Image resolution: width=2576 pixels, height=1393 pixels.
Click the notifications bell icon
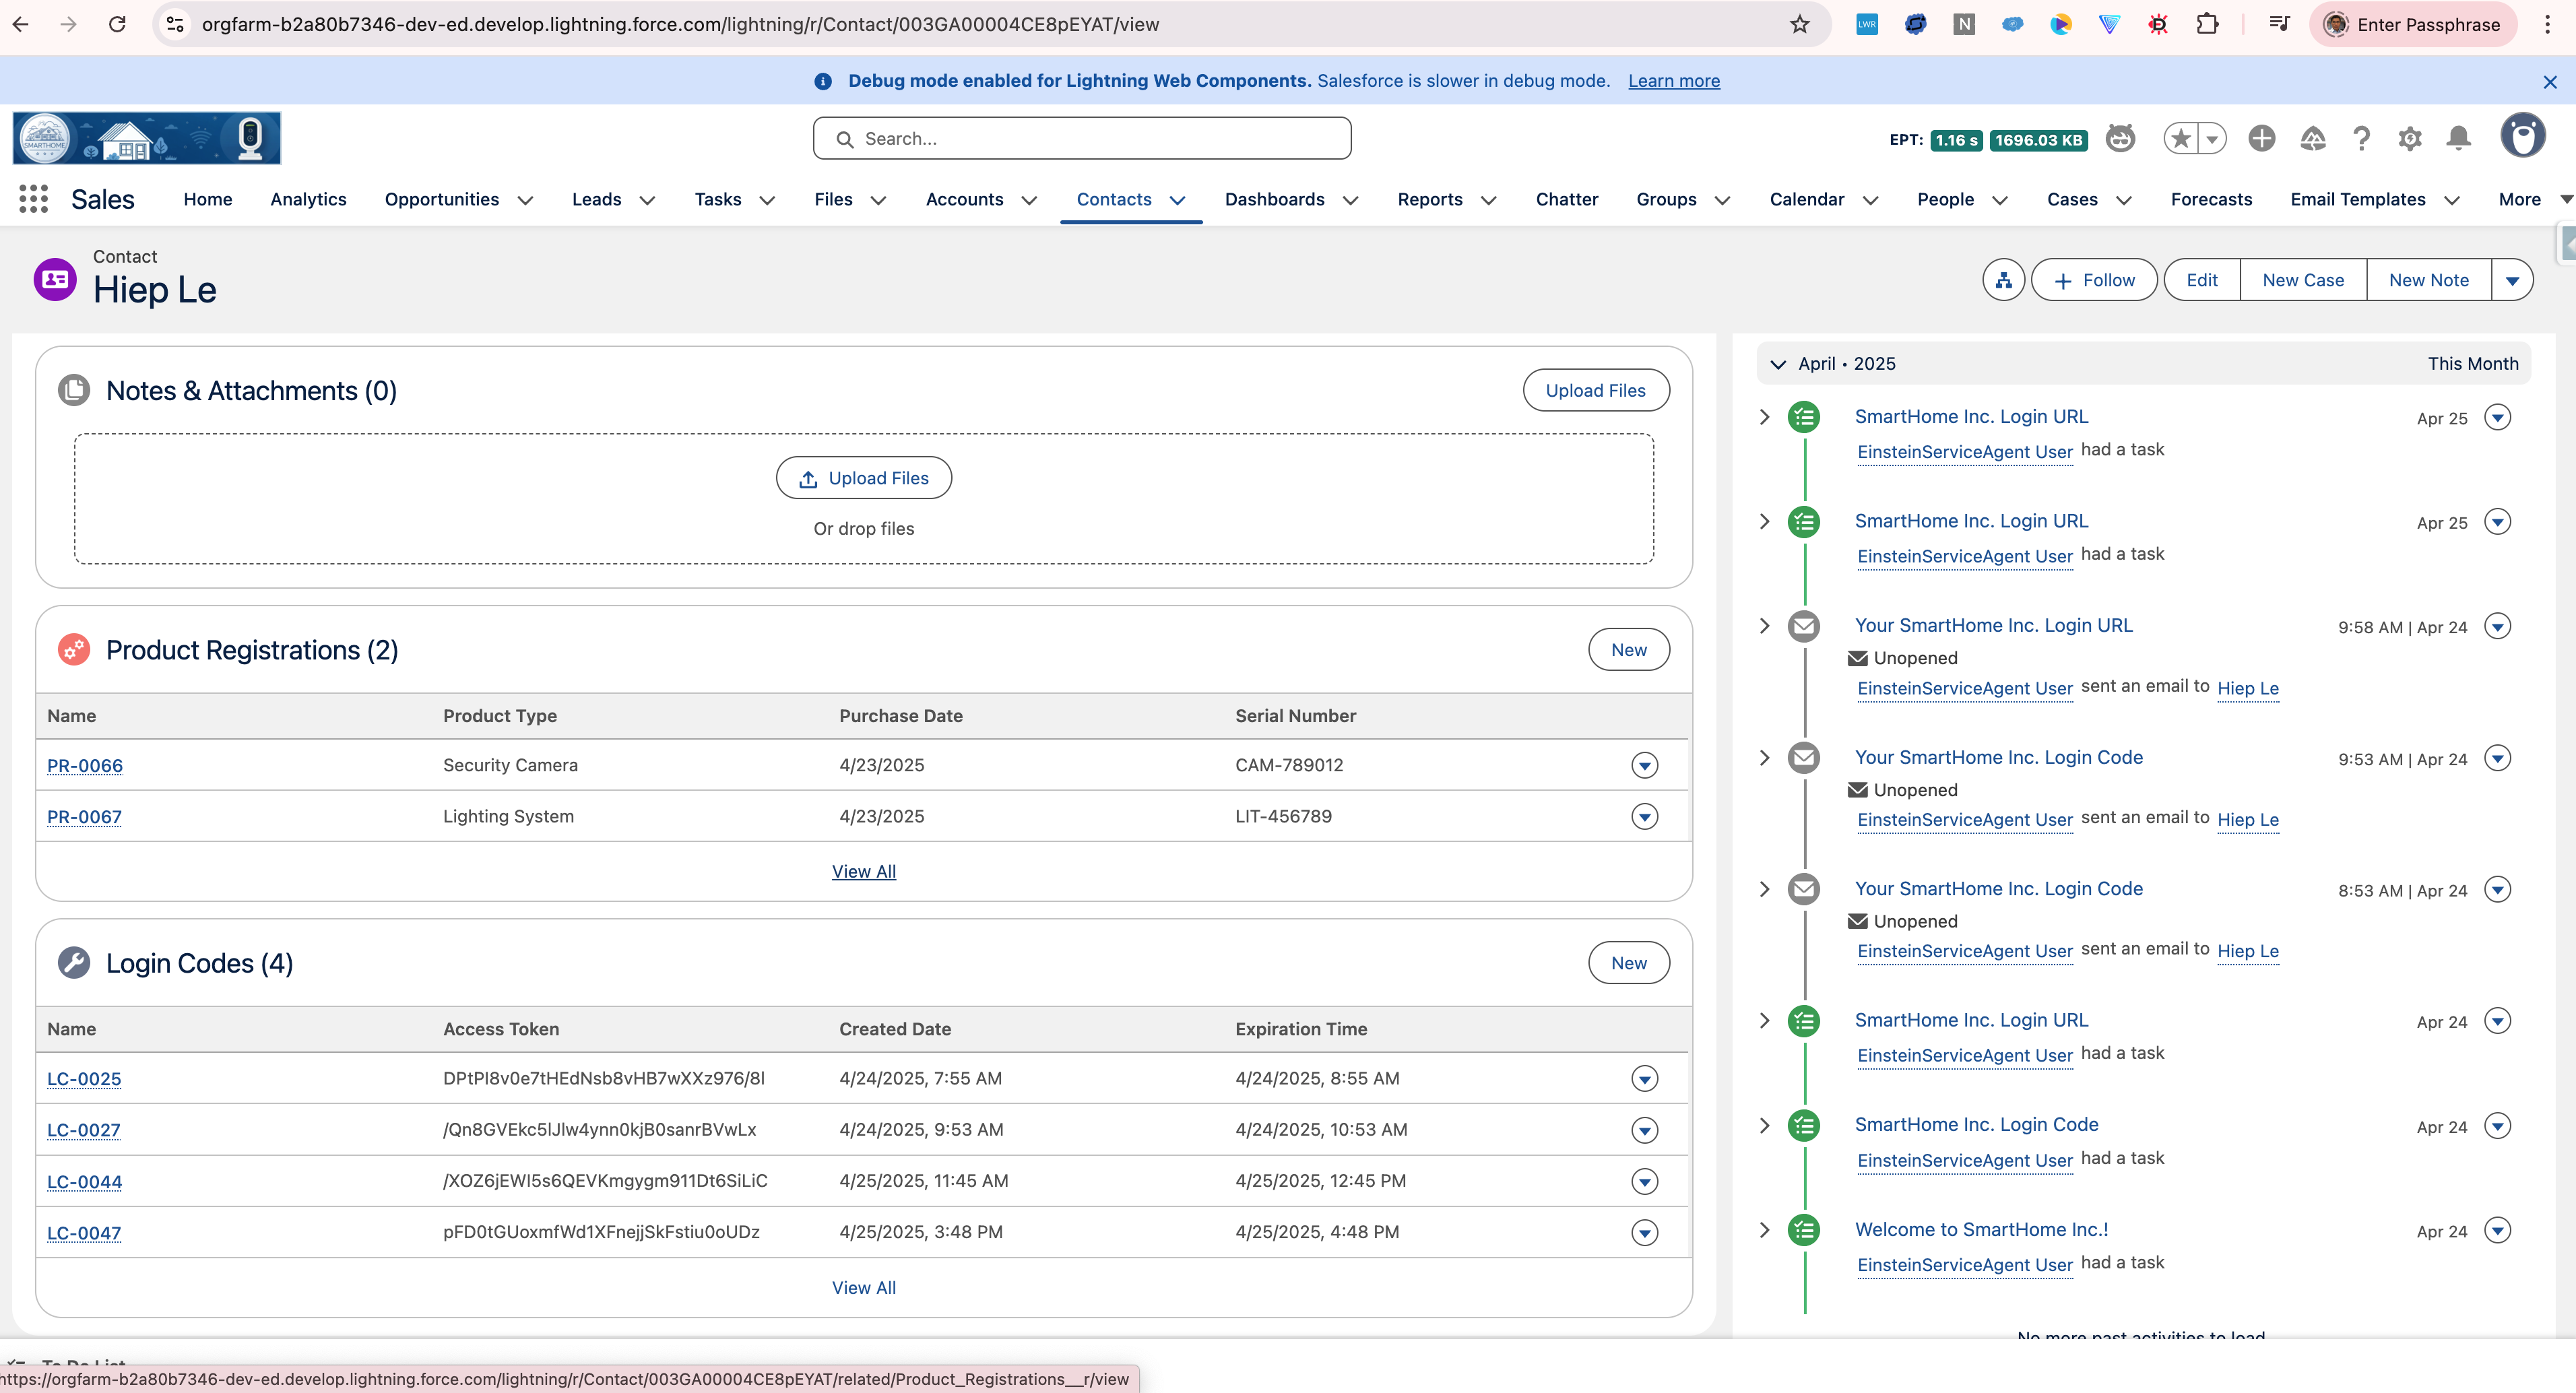click(2458, 139)
